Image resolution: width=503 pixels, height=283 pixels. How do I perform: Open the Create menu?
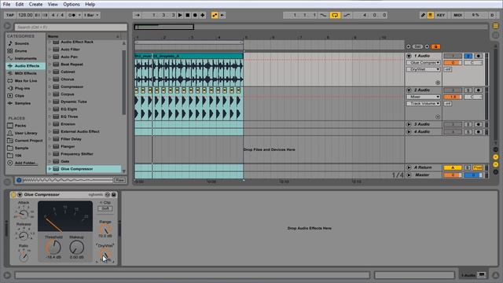[35, 4]
